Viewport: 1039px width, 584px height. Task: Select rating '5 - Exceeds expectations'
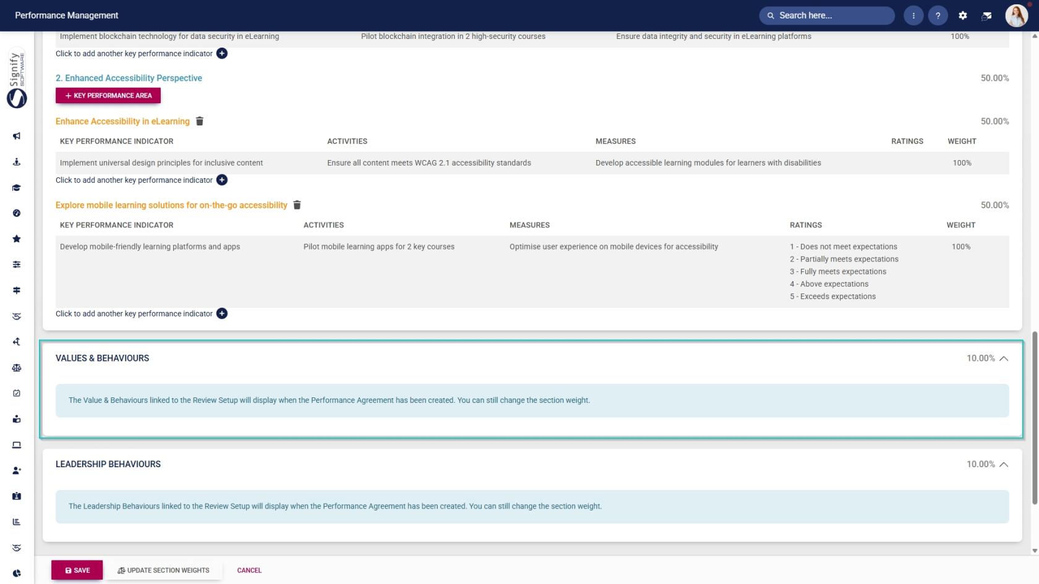832,297
